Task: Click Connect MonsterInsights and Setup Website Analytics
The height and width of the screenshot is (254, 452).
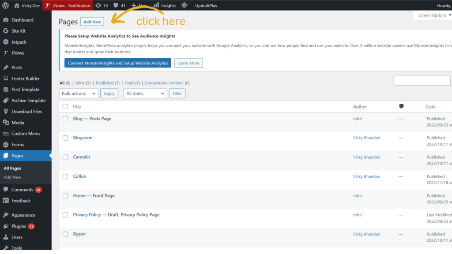Action: tap(118, 63)
